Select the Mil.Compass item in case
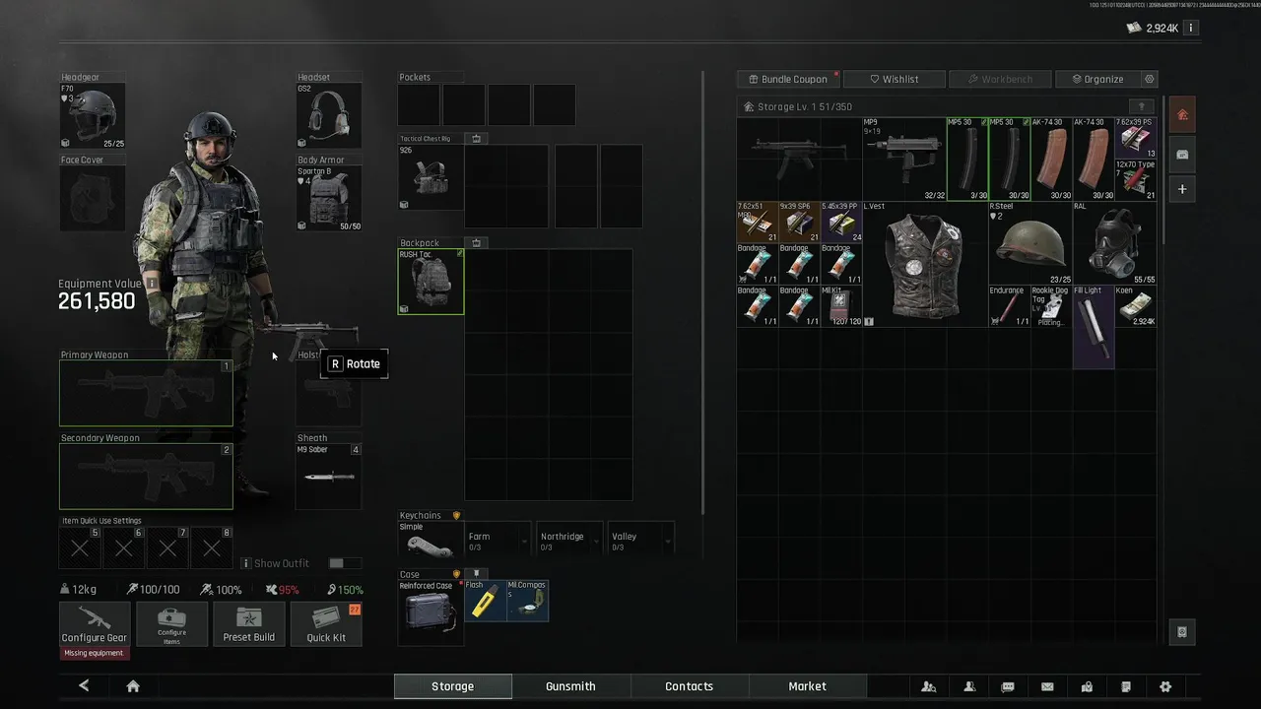 click(x=527, y=601)
